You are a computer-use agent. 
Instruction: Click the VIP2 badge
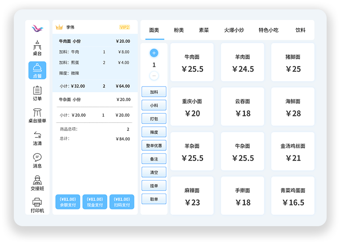coord(124,27)
